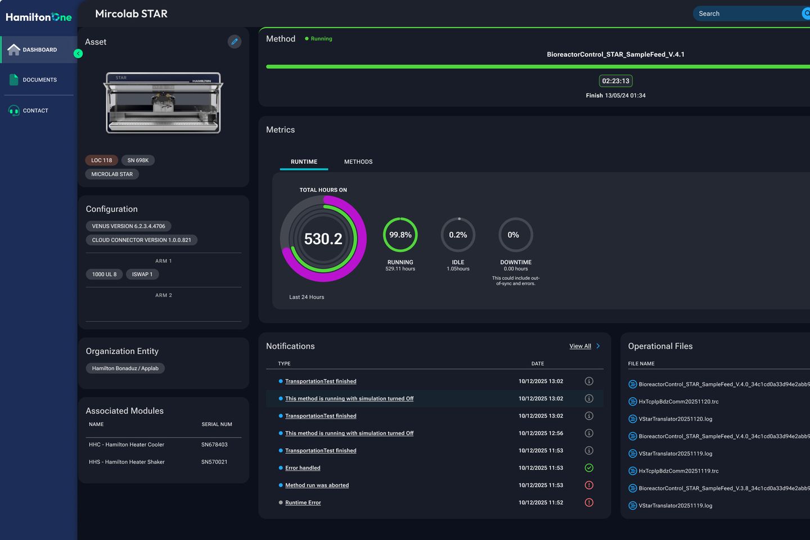The image size is (810, 540).
Task: Click file icon for VStarTranslator20251120.log
Action: point(632,419)
